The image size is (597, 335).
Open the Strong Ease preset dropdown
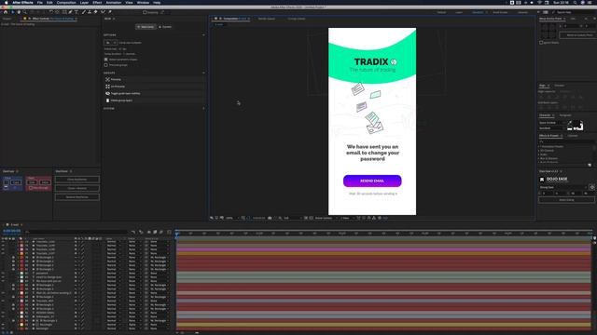pyautogui.click(x=563, y=187)
